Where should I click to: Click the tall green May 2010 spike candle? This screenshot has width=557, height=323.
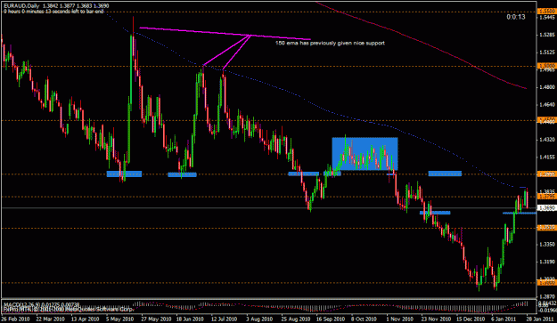pos(131,71)
